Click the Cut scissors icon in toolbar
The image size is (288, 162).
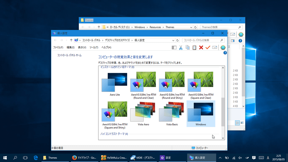point(181,48)
